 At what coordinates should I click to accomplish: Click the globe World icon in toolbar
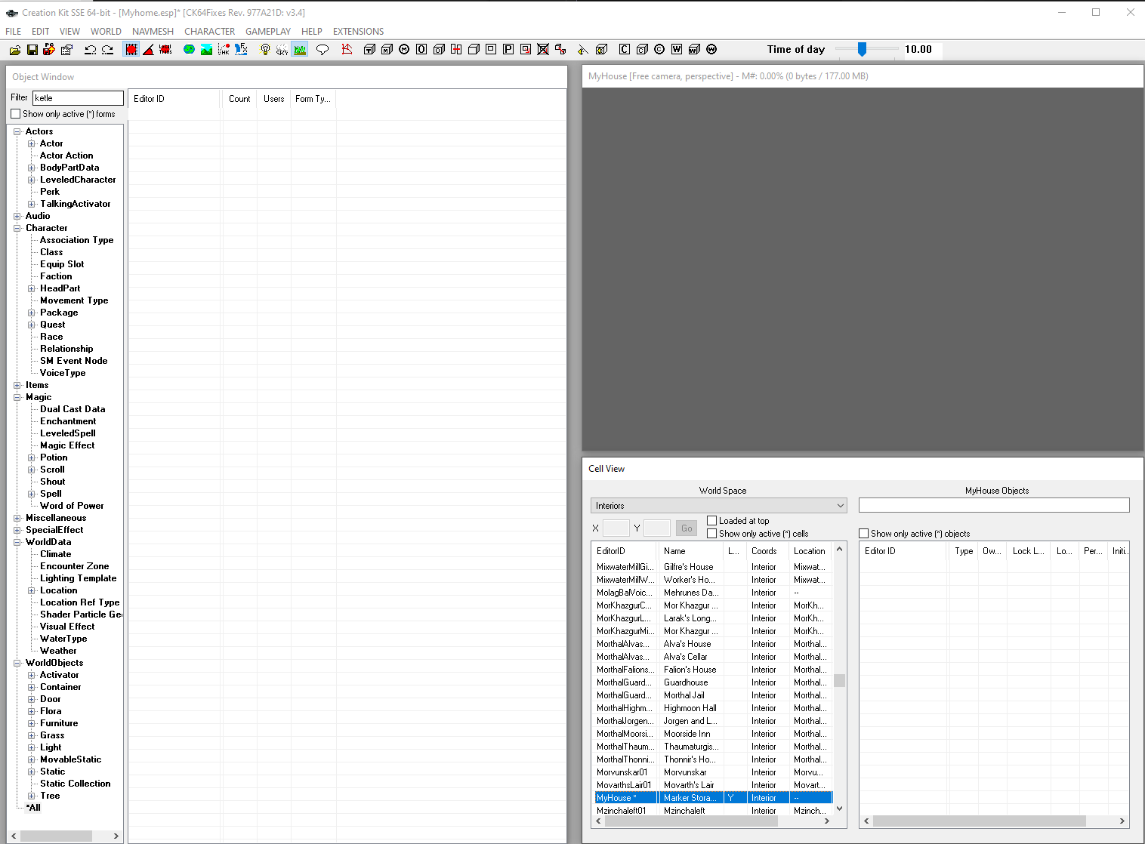tap(189, 50)
